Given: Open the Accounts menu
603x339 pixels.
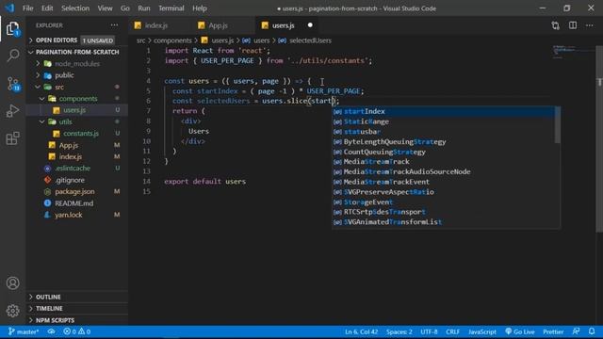Looking at the screenshot, I should 12,283.
